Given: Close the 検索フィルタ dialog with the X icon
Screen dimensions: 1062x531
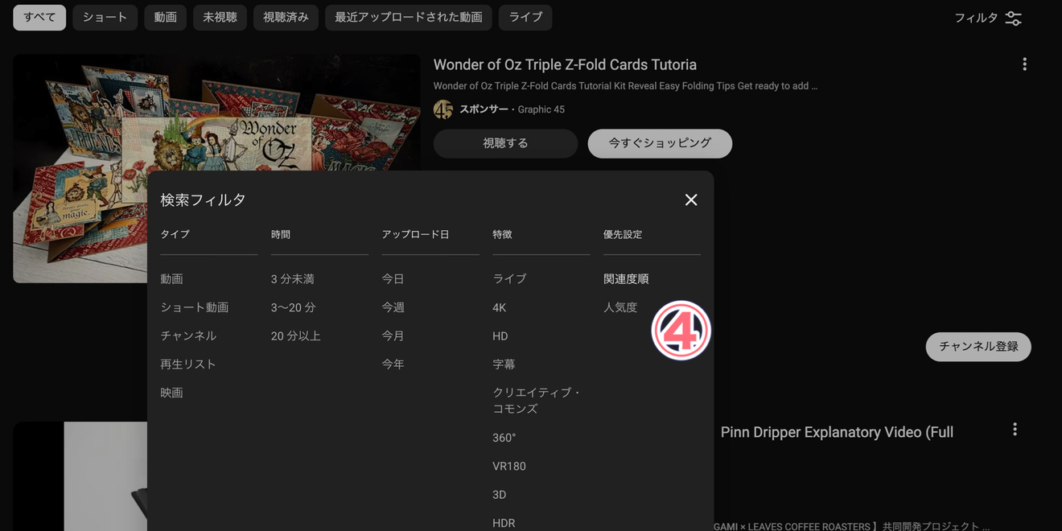Looking at the screenshot, I should coord(691,200).
